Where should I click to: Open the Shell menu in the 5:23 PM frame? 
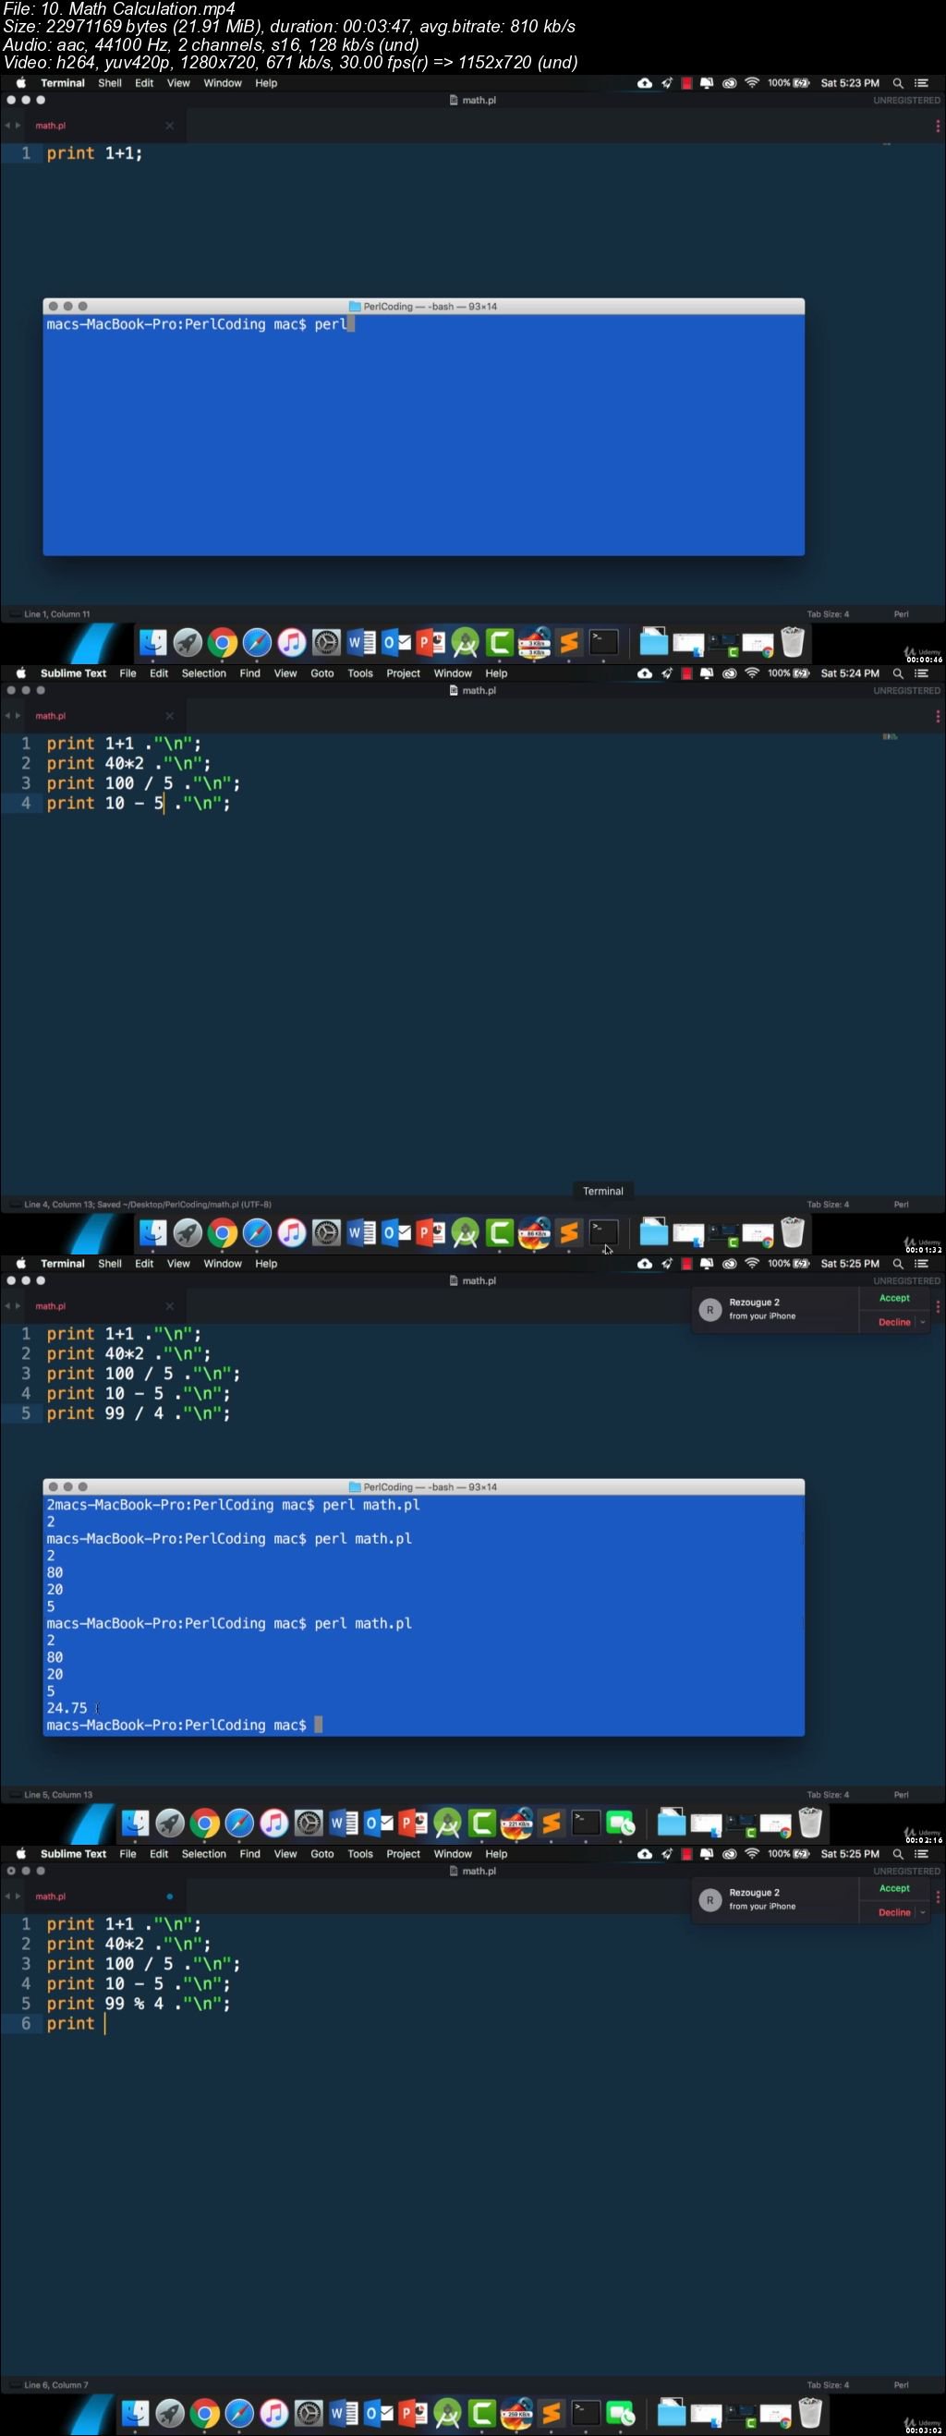pos(110,83)
